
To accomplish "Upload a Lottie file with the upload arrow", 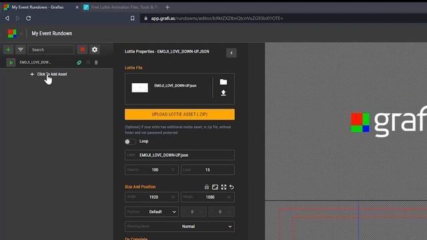I will coord(224,93).
